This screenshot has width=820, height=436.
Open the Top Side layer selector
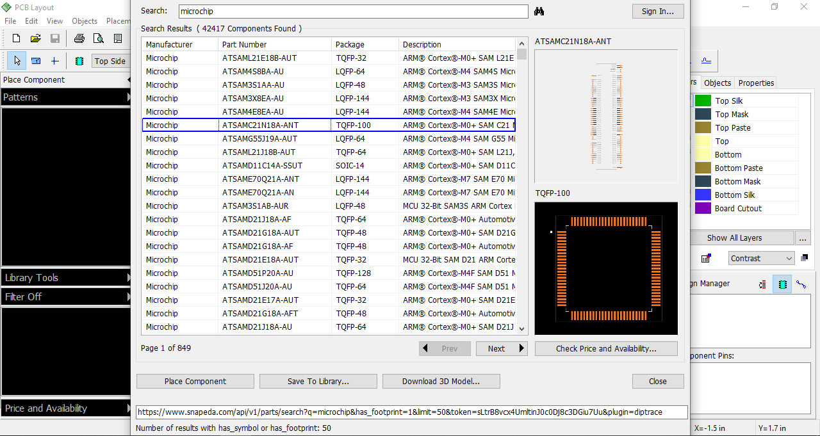pyautogui.click(x=111, y=61)
